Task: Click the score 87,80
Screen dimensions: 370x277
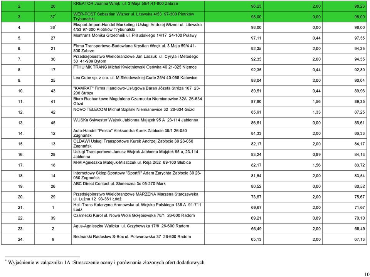Action: click(x=256, y=102)
